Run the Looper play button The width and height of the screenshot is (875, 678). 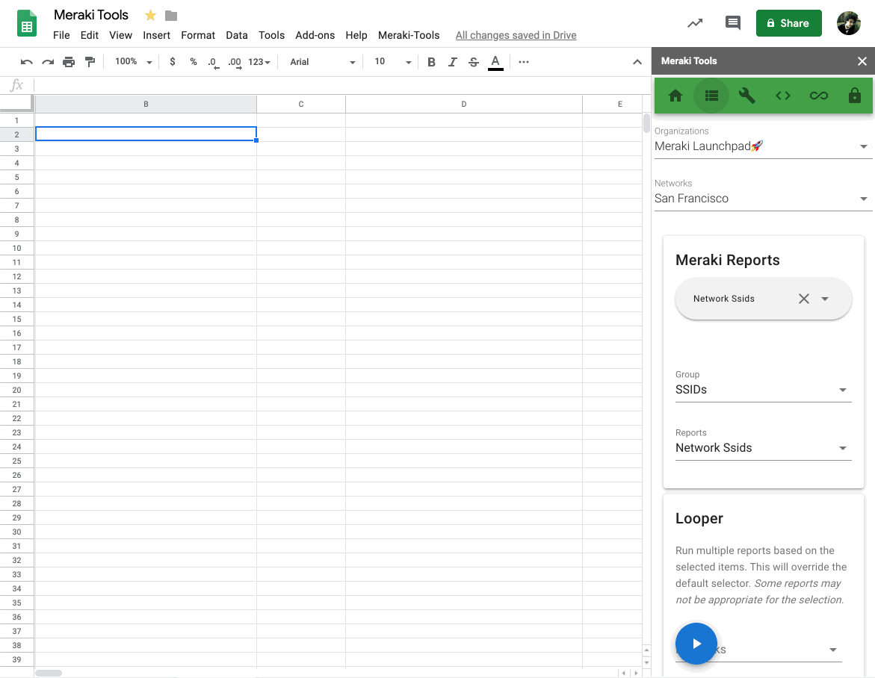pos(696,644)
